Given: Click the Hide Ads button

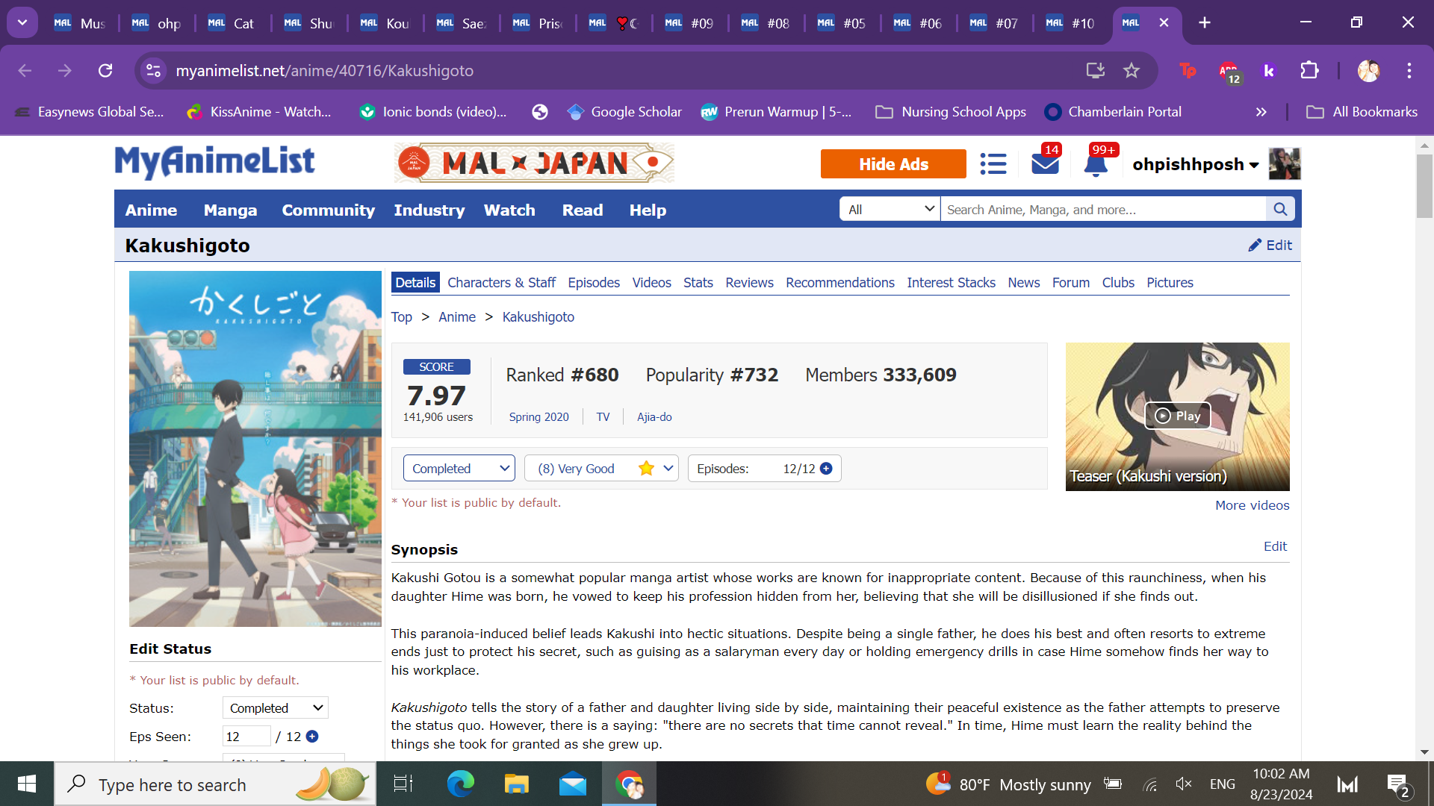Looking at the screenshot, I should (x=893, y=164).
